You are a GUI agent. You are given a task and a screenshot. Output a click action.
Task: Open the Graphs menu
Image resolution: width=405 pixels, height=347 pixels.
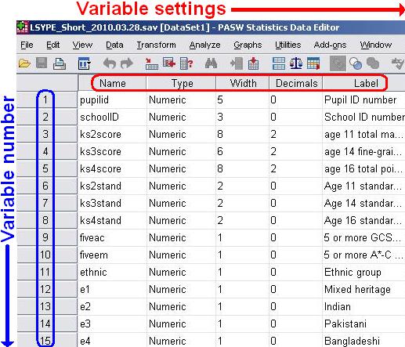click(248, 45)
